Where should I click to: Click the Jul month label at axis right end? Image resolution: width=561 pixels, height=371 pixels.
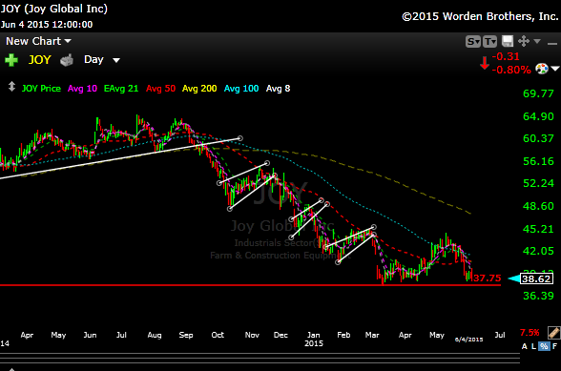[x=500, y=335]
